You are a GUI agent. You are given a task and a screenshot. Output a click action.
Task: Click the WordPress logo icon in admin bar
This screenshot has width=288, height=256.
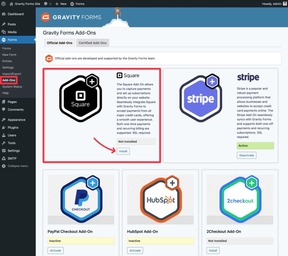[3, 4]
